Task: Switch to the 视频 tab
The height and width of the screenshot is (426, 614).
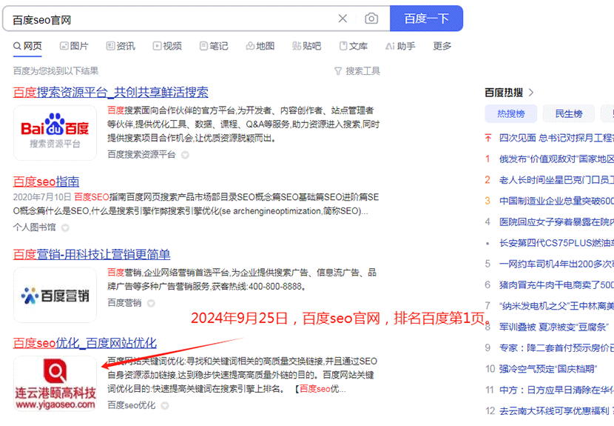Action: click(167, 46)
